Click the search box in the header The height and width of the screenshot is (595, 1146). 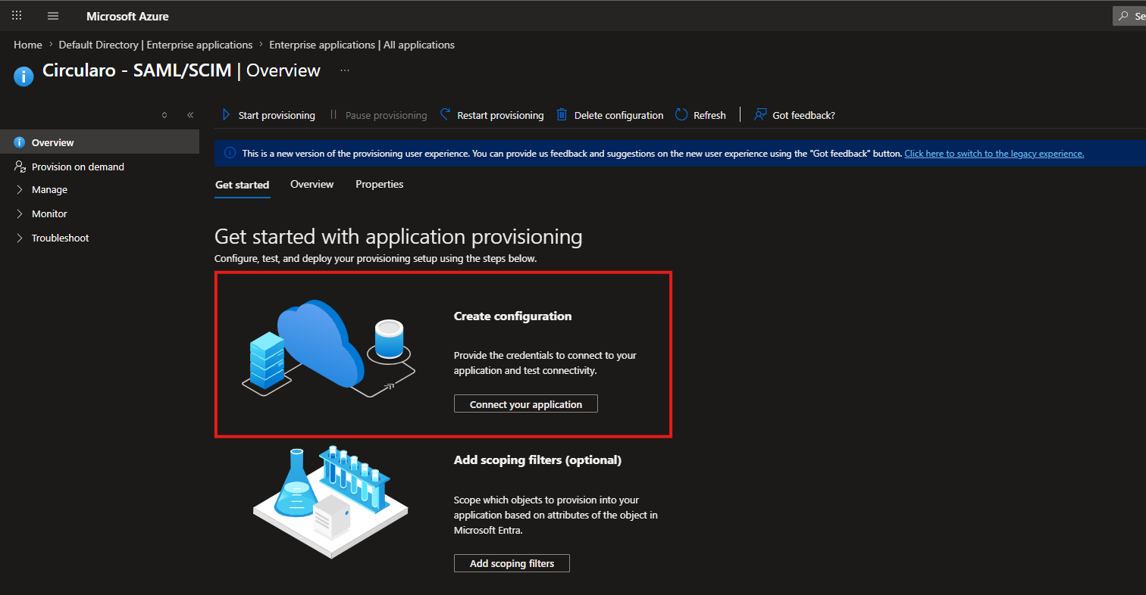click(1129, 16)
